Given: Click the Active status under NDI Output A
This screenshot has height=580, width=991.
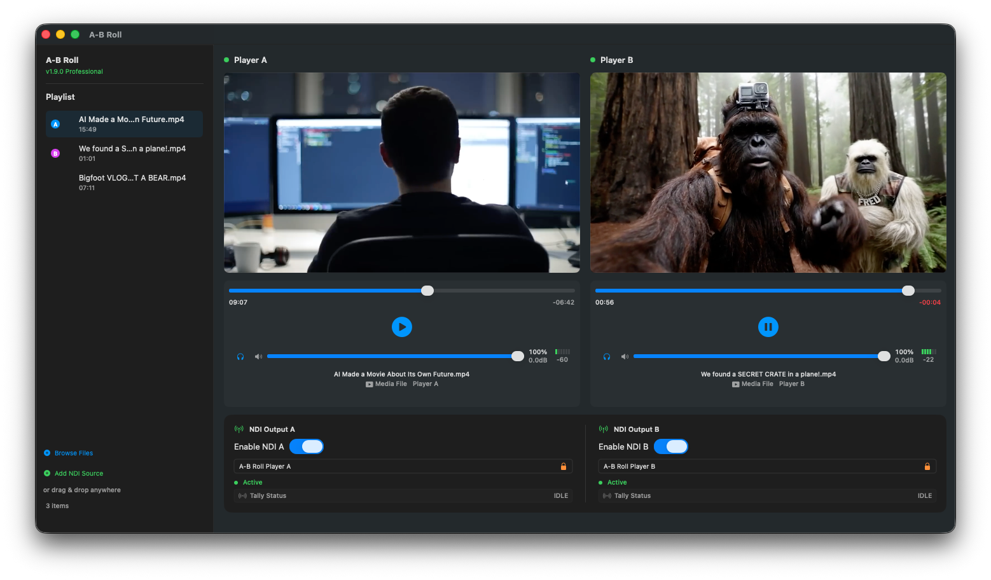Looking at the screenshot, I should 253,483.
